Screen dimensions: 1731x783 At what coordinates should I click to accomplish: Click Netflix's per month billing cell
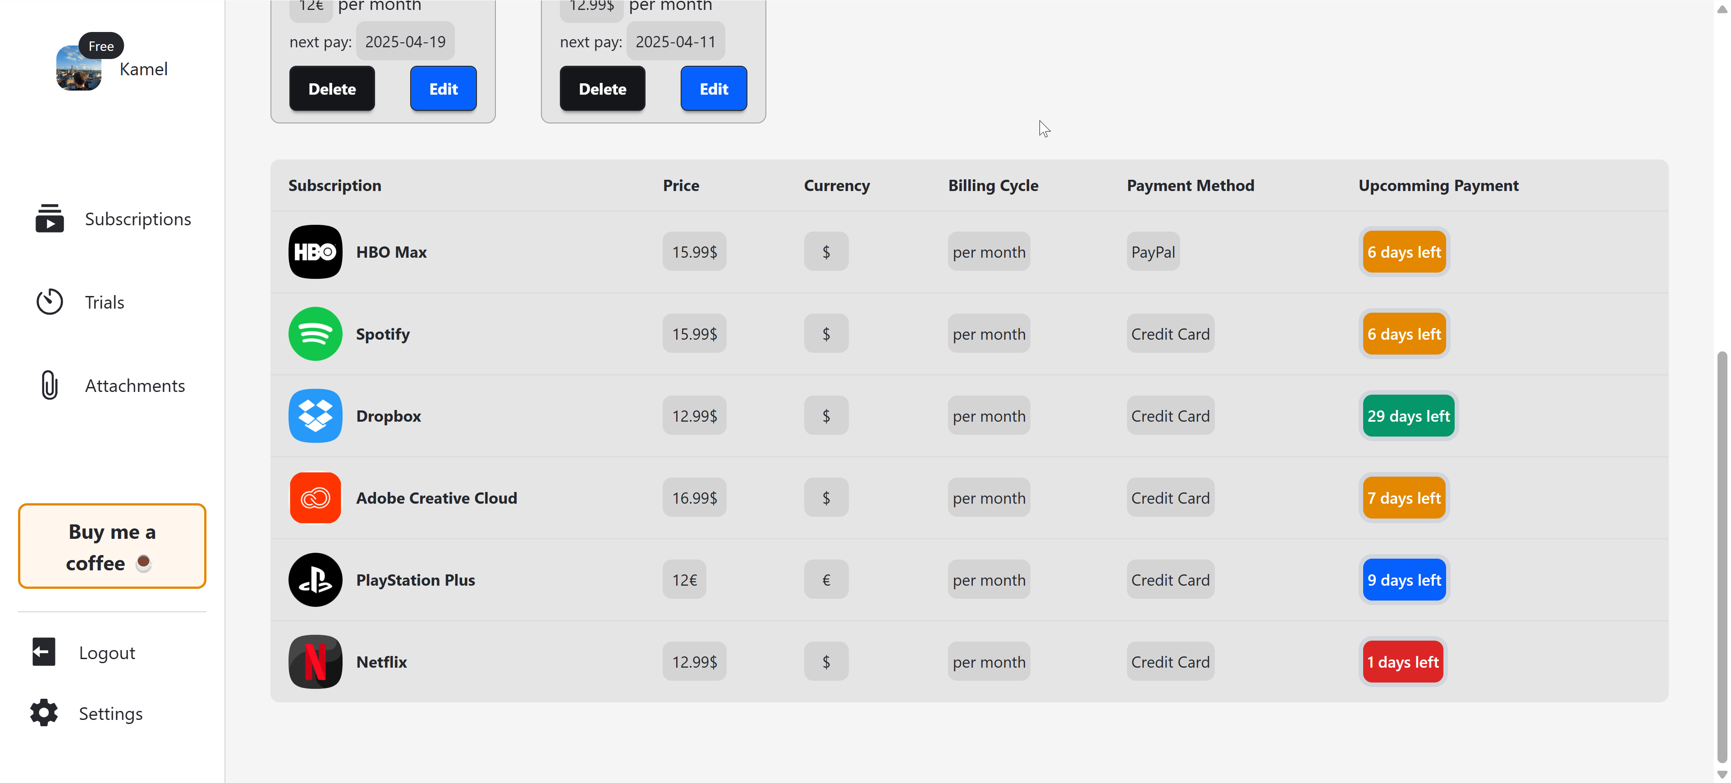[x=989, y=661]
